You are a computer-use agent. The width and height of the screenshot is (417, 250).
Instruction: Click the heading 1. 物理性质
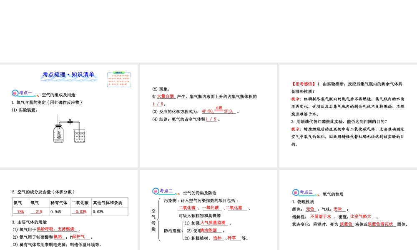303,202
